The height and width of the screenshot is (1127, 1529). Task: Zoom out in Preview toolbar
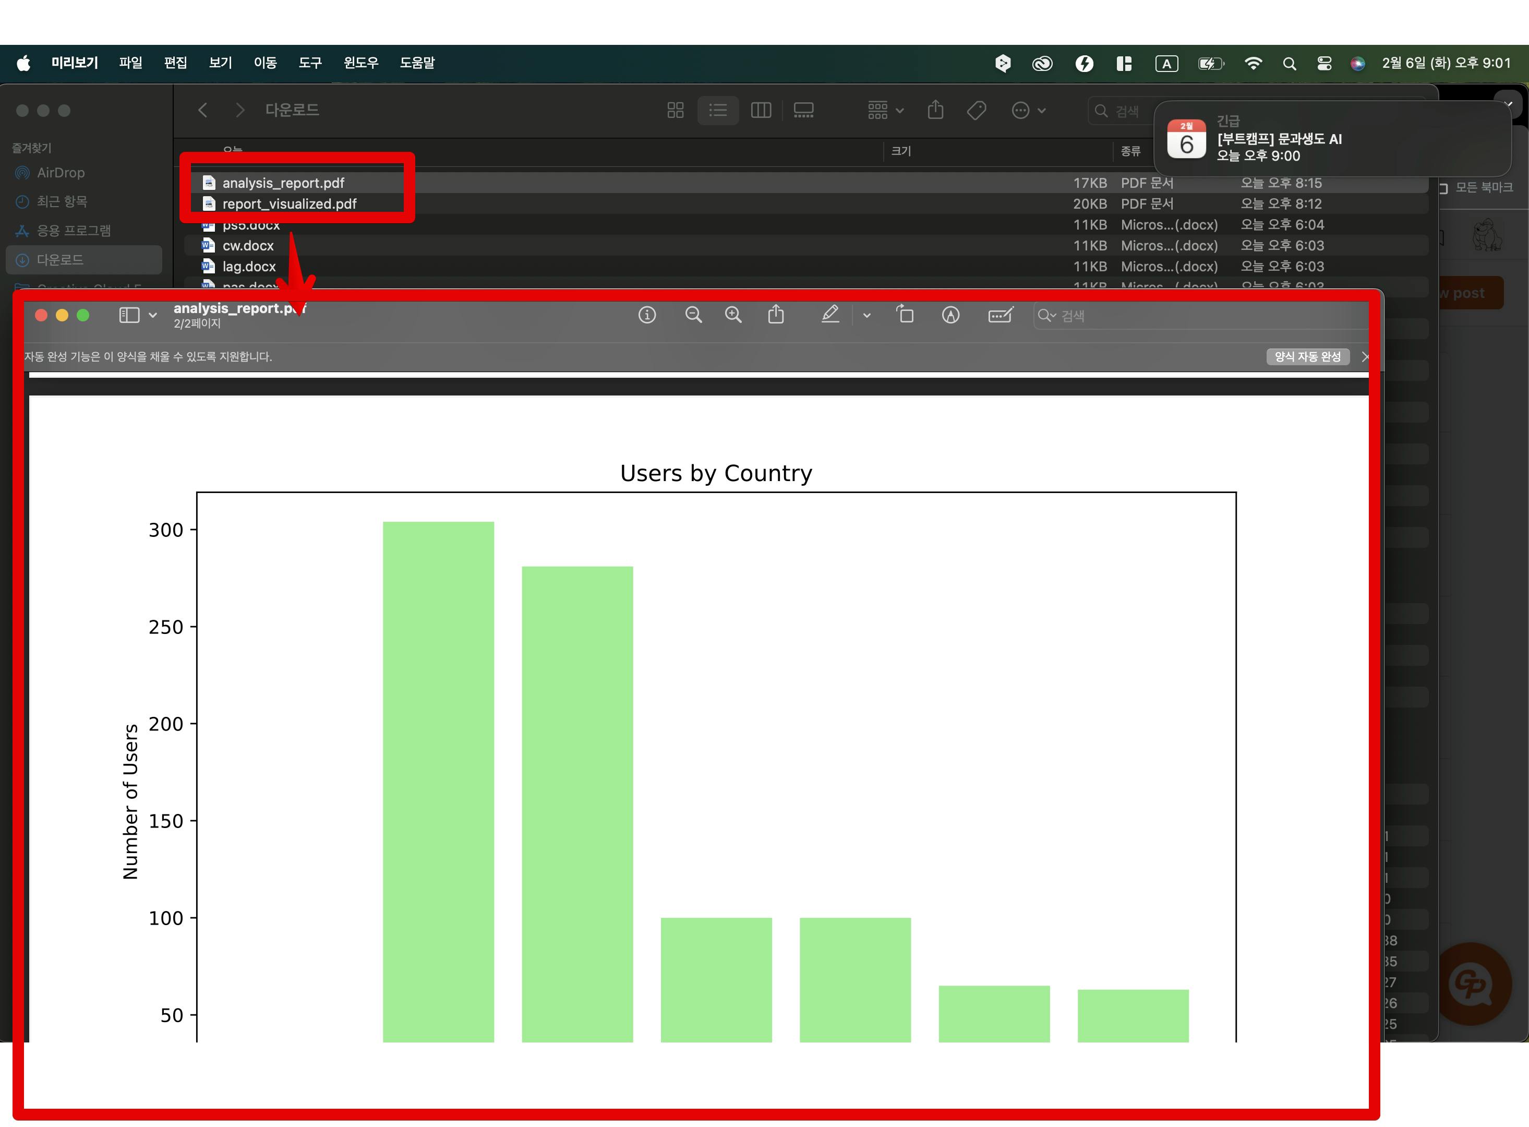click(694, 315)
